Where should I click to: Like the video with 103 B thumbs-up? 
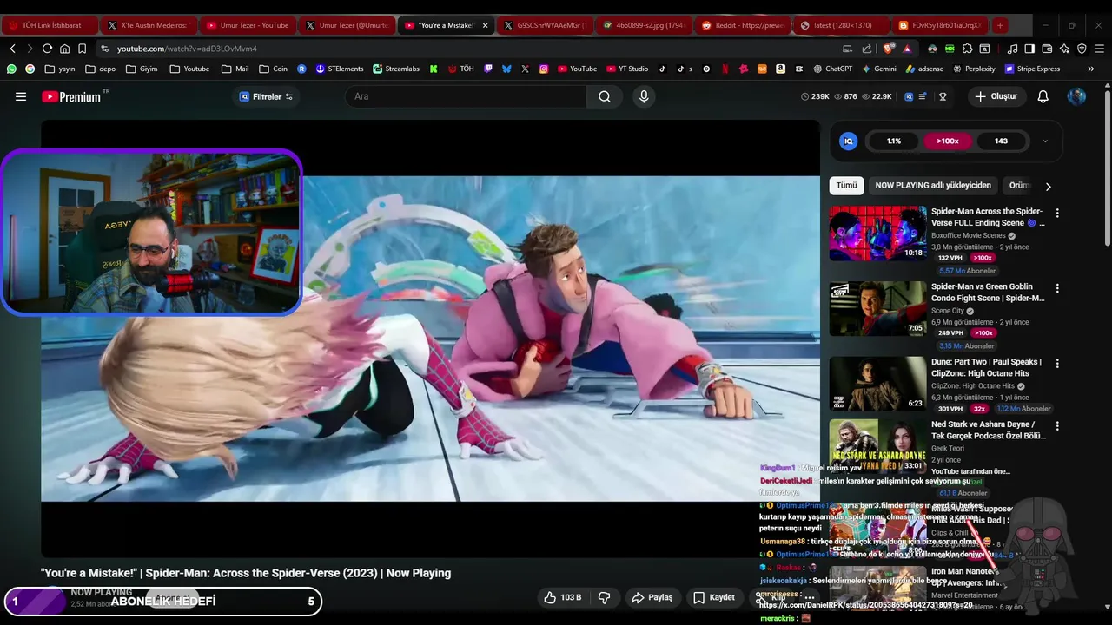click(562, 597)
